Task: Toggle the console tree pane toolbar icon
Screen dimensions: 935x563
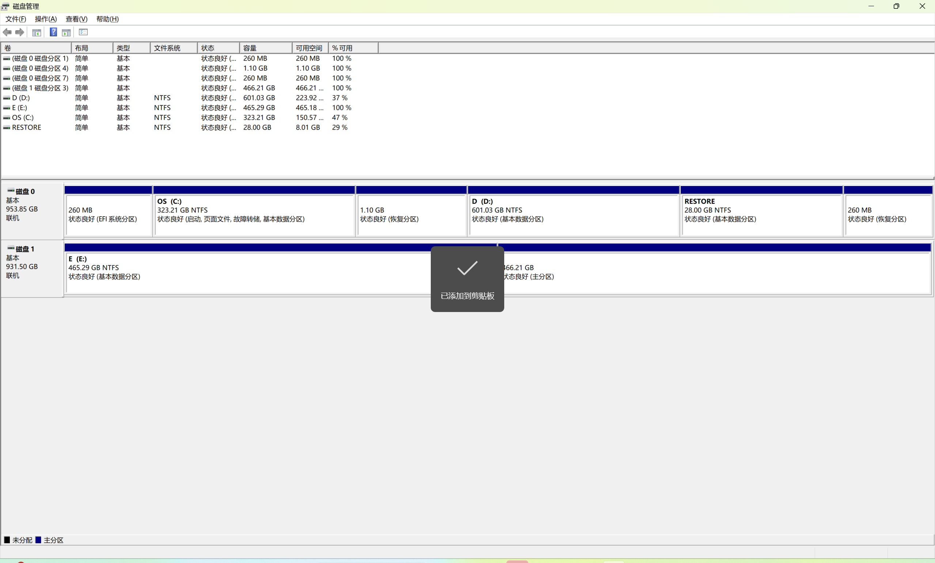Action: tap(37, 33)
